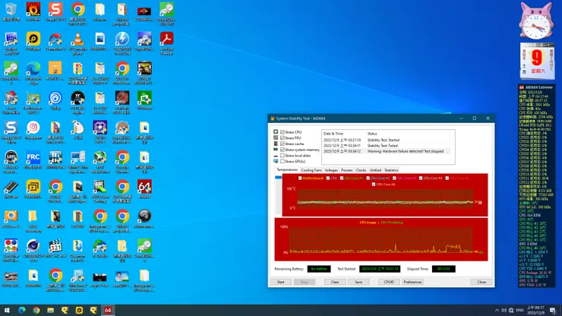
Task: Click the Windows Start button
Action: 6,310
